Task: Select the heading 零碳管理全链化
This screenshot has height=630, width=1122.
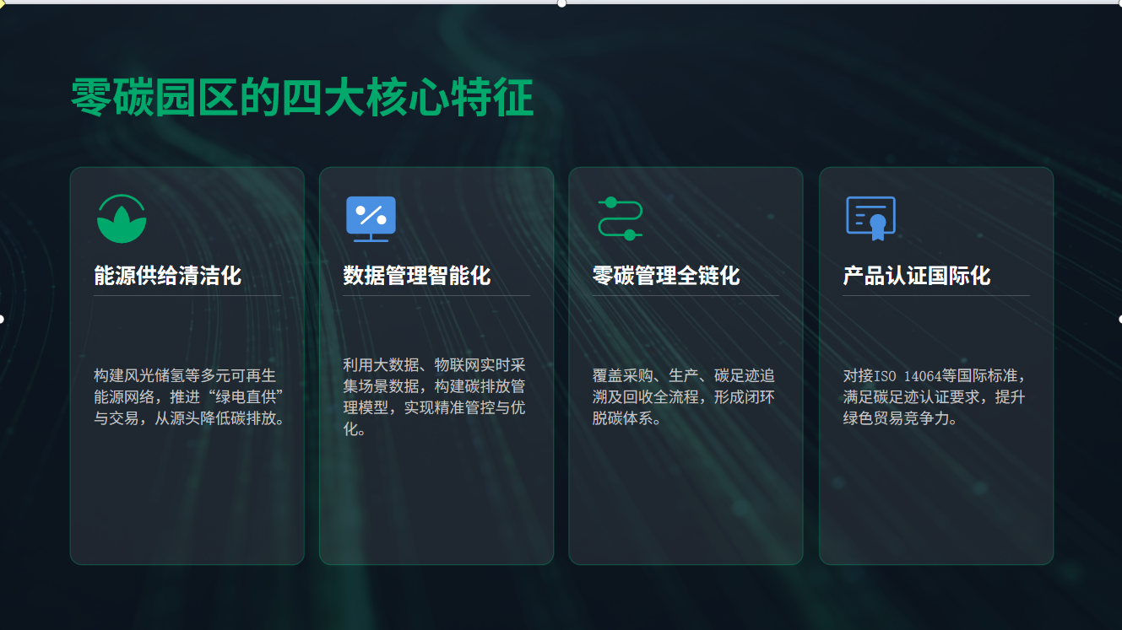Action: pos(665,276)
